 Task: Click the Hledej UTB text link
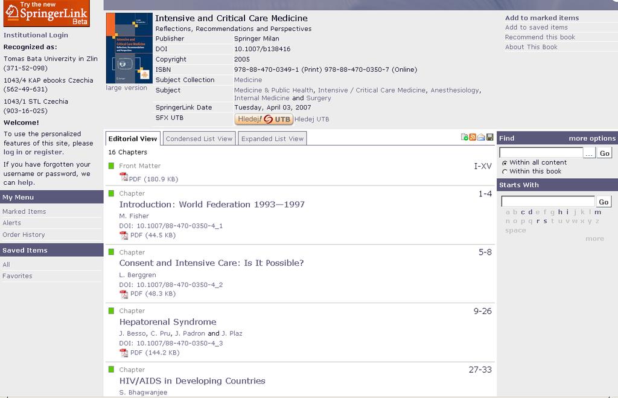(312, 119)
